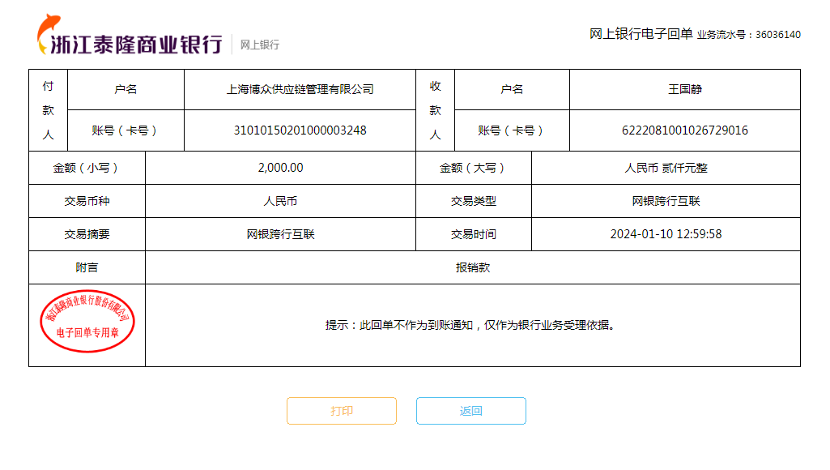This screenshot has width=830, height=470.
Task: Click payee name 王国静
Action: 684,89
